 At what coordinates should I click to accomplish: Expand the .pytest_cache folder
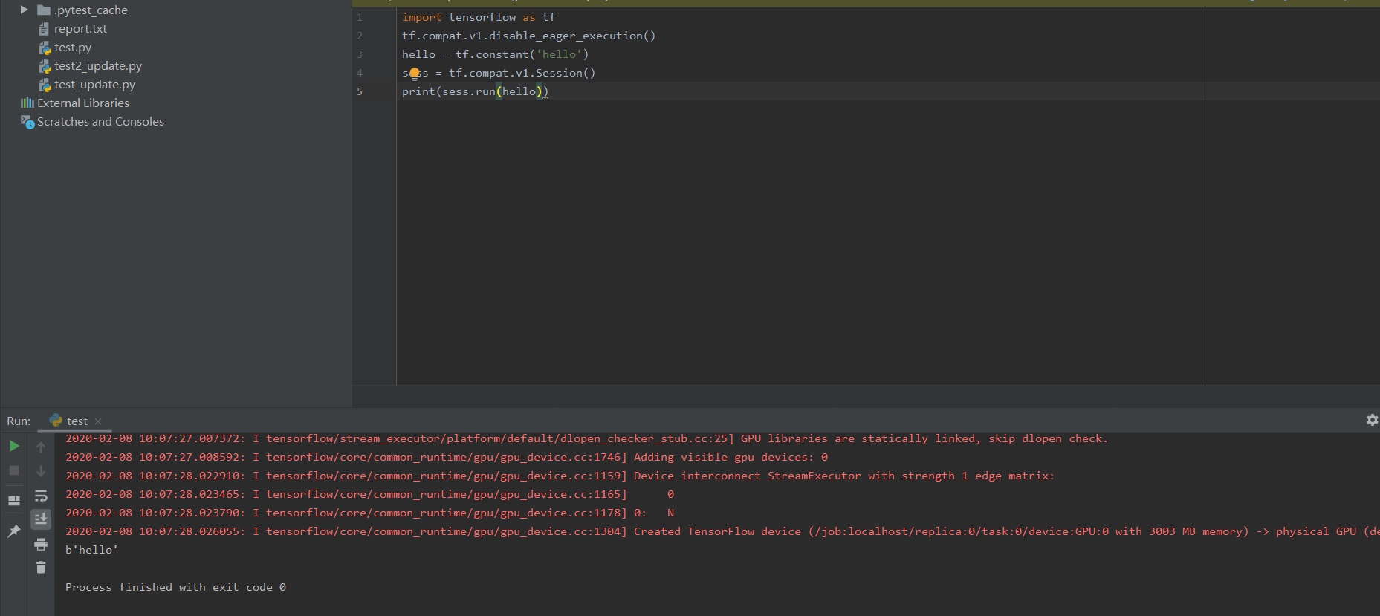point(24,10)
